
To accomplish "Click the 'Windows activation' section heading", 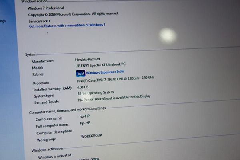I will pyautogui.click(x=47, y=150).
